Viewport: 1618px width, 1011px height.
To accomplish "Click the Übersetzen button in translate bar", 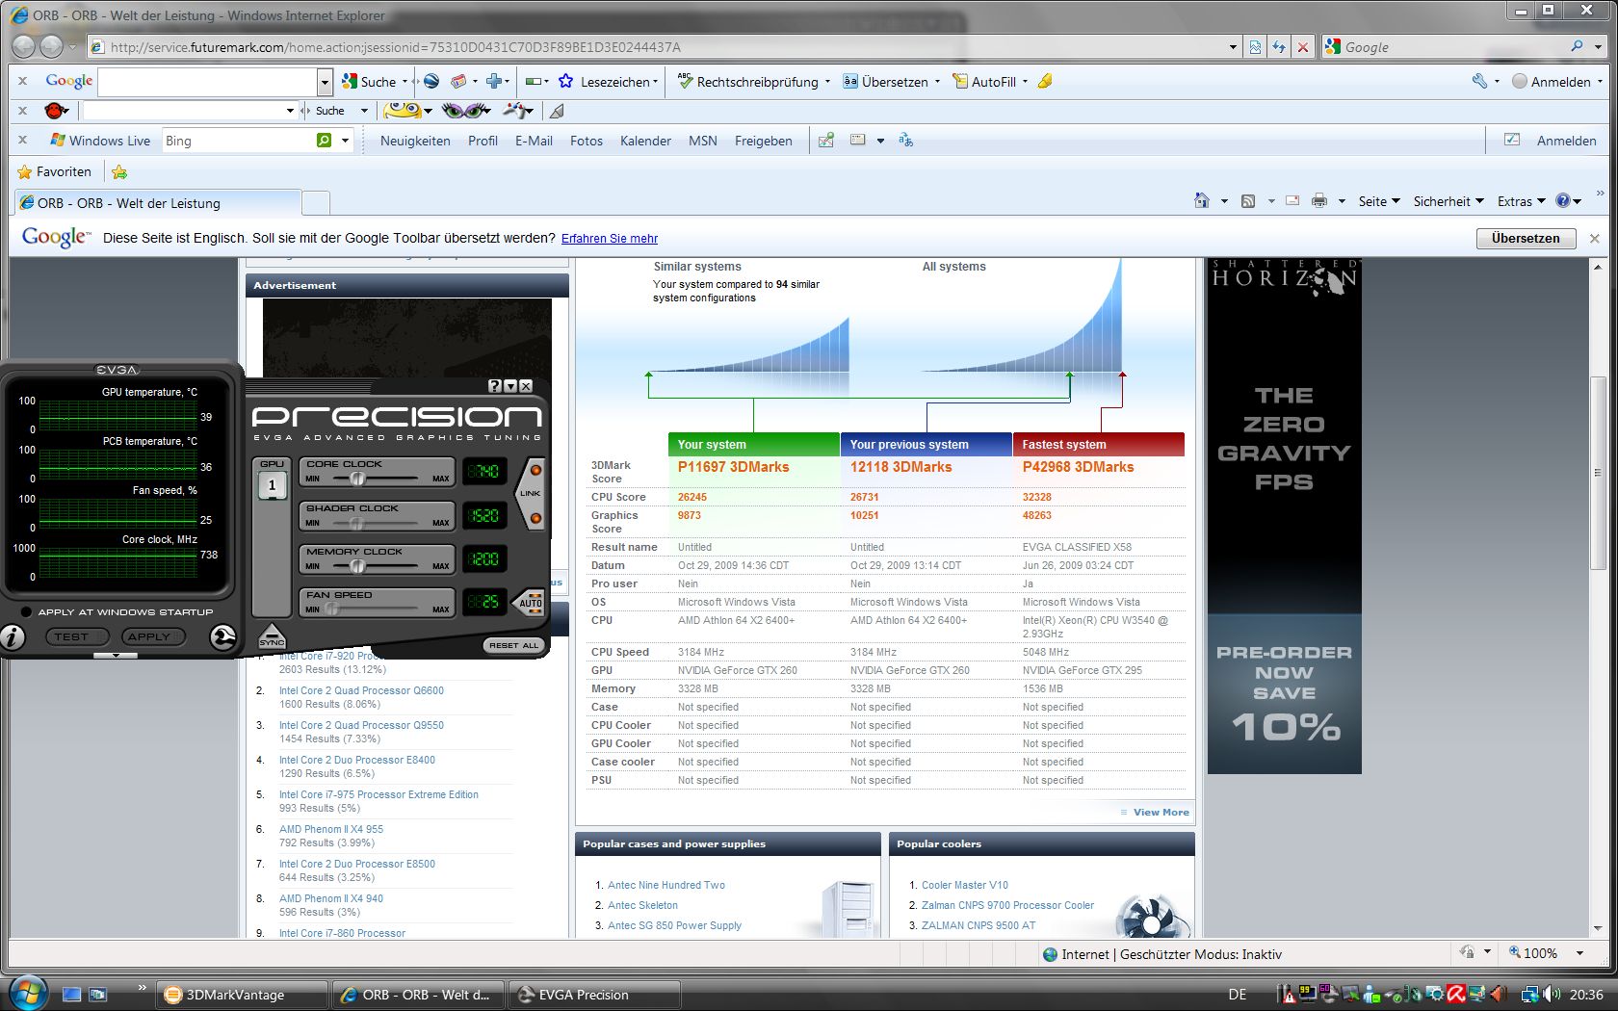I will click(x=1526, y=238).
